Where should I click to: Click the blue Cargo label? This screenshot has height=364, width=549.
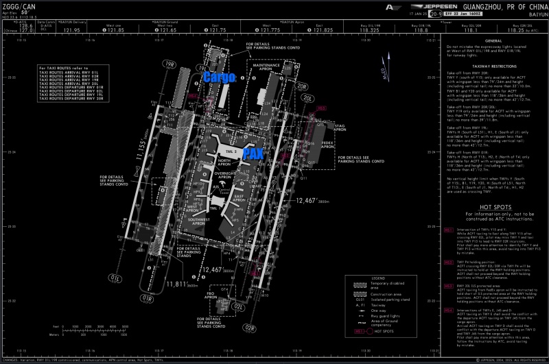coord(220,77)
